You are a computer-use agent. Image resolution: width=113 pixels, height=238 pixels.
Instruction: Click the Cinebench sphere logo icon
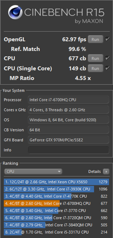(x=15, y=12)
